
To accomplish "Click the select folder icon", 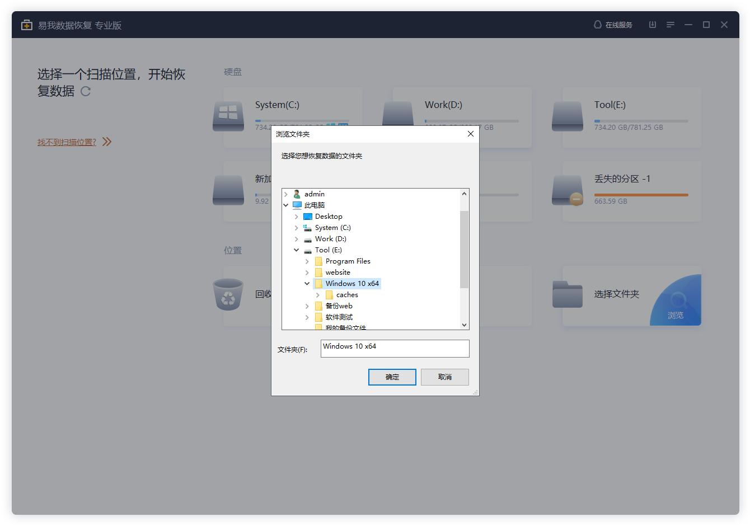I will (568, 294).
